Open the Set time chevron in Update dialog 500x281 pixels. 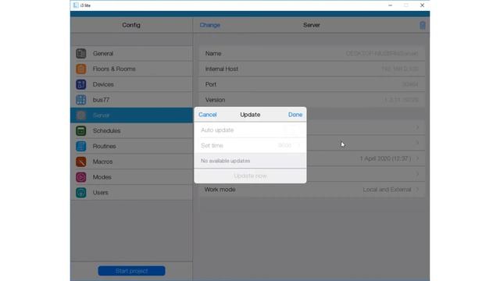pos(299,146)
